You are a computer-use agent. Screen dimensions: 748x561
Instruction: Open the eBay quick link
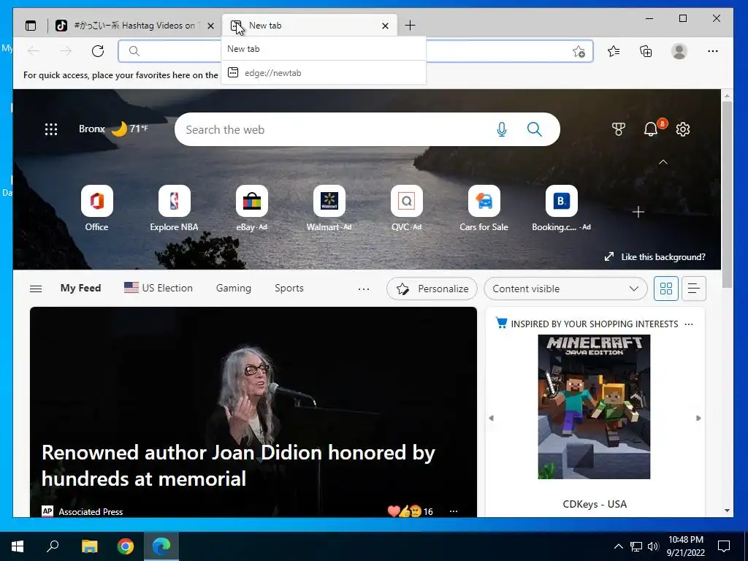click(x=251, y=208)
